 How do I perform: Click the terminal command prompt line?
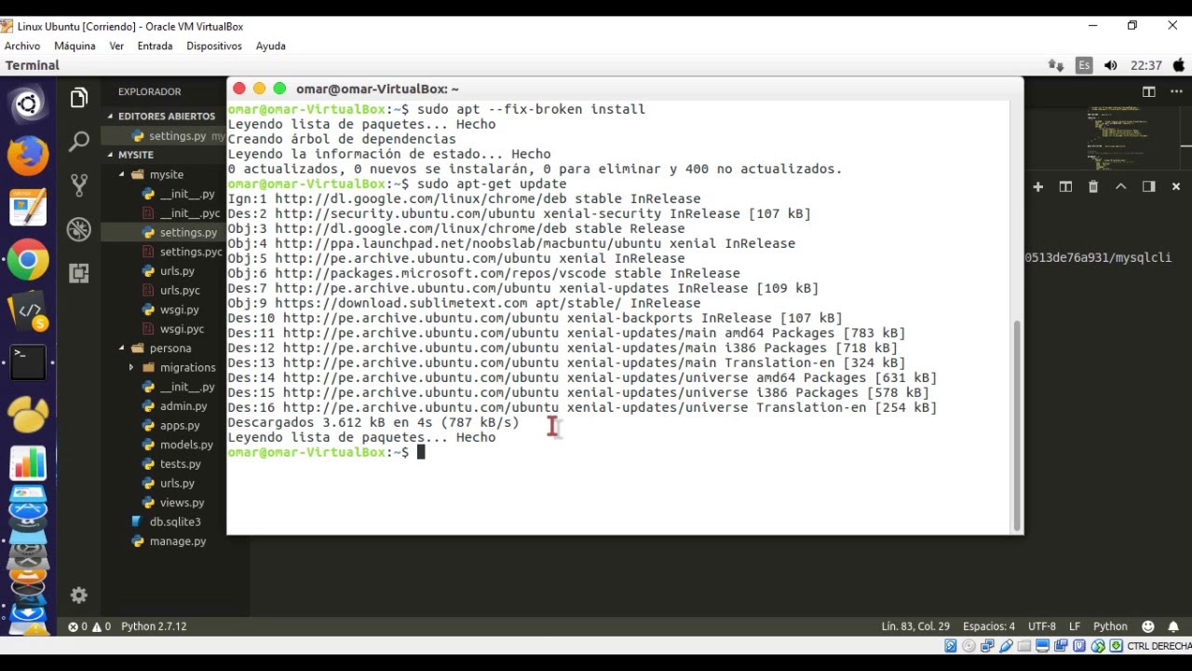click(326, 452)
